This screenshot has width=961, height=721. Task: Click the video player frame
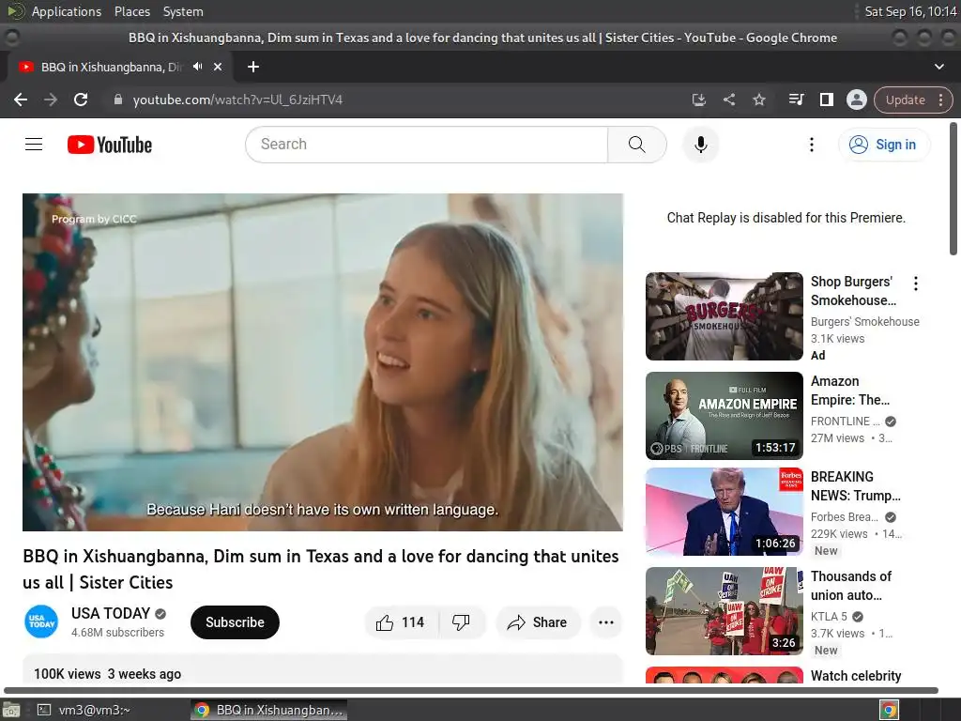(323, 362)
